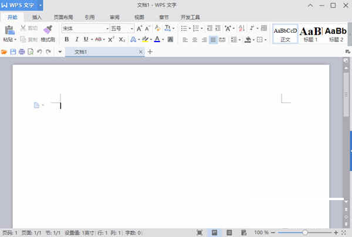Image resolution: width=352 pixels, height=237 pixels.
Task: Apply the 标题 1 heading style
Action: [x=310, y=33]
